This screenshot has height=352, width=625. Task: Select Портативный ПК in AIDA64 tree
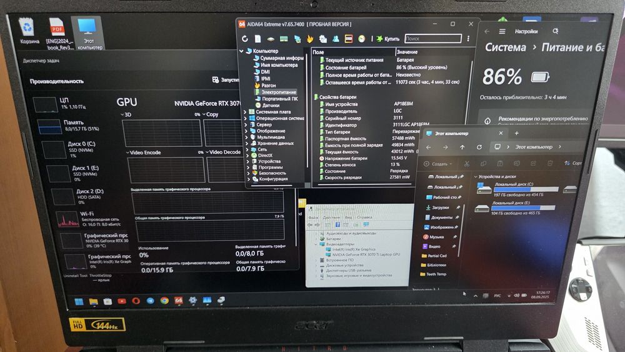click(x=277, y=98)
